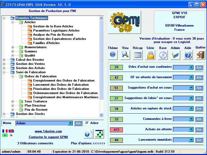Open the Base disc icon
This screenshot has width=207, height=155.
pyautogui.click(x=163, y=55)
